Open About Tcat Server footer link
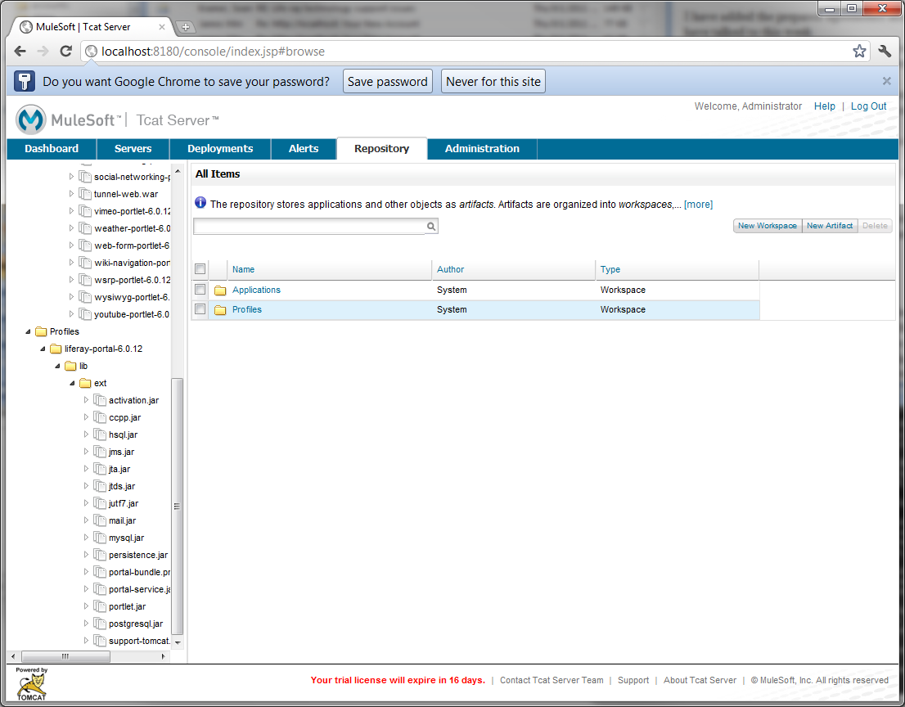905x707 pixels. [x=700, y=680]
